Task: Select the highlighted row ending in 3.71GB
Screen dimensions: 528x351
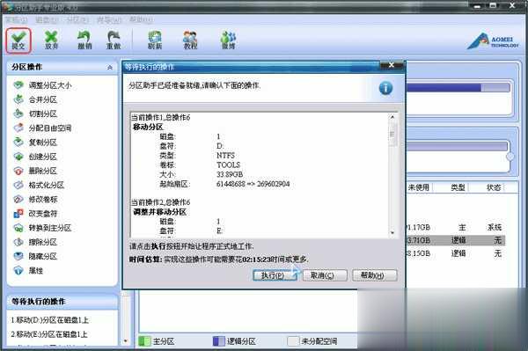Action: pyautogui.click(x=456, y=240)
